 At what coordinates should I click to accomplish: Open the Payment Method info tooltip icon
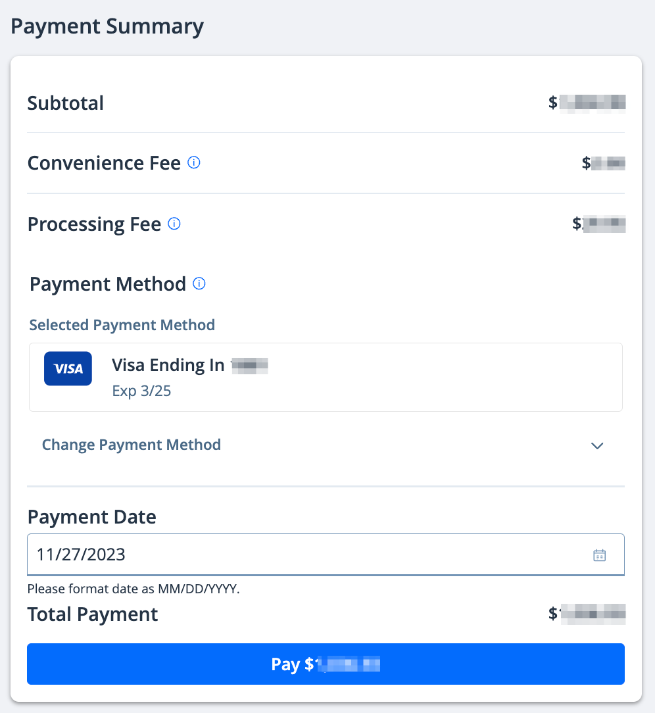coord(199,283)
